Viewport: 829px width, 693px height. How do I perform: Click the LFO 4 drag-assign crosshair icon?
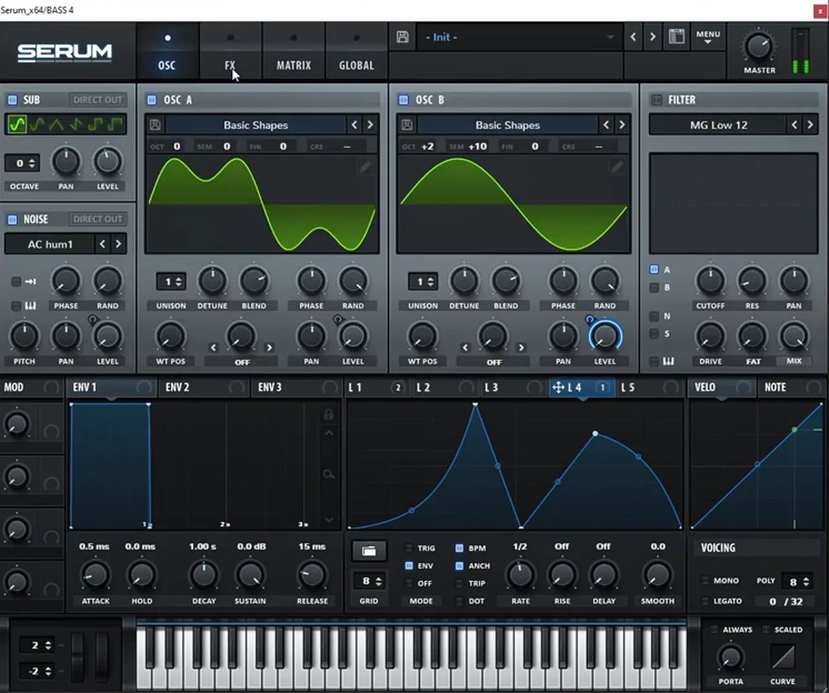[x=558, y=387]
